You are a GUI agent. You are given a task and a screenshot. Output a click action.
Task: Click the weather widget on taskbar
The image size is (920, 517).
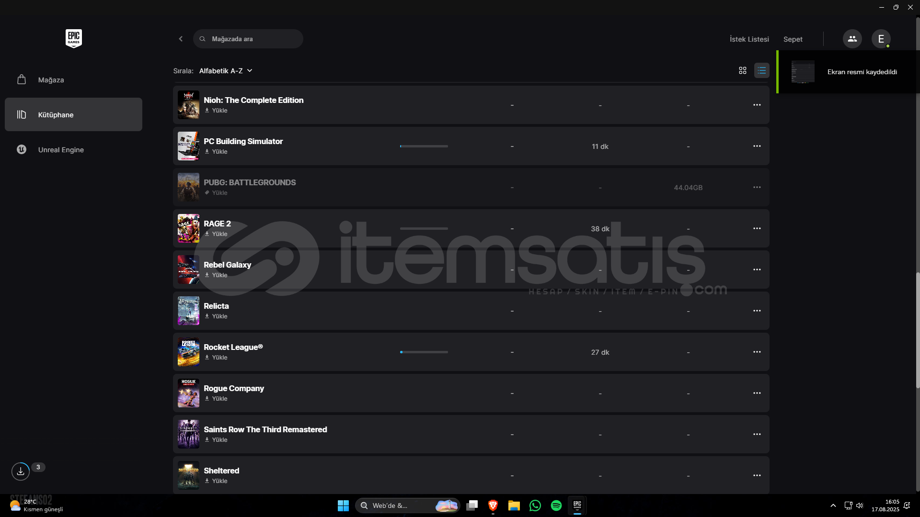[x=36, y=506]
